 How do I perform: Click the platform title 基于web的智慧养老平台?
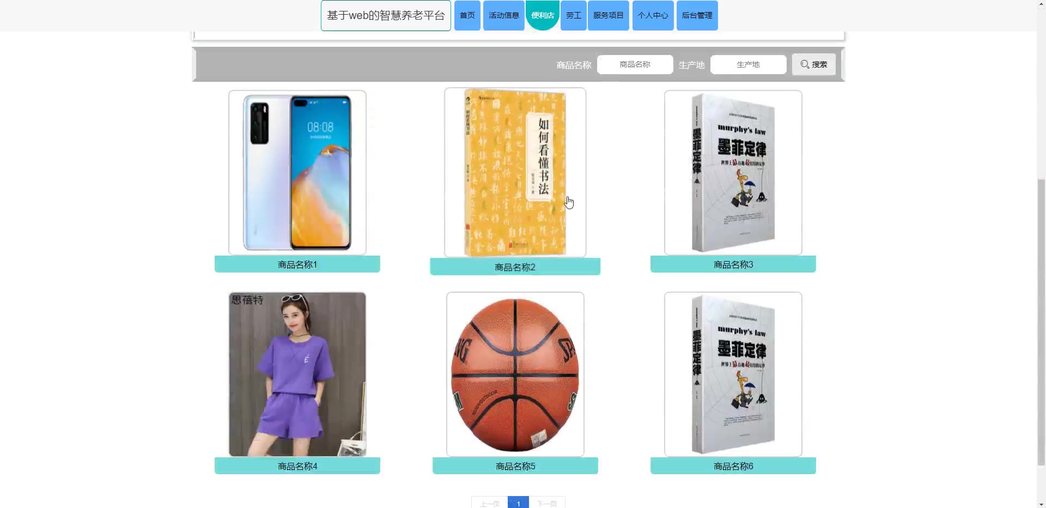(386, 15)
